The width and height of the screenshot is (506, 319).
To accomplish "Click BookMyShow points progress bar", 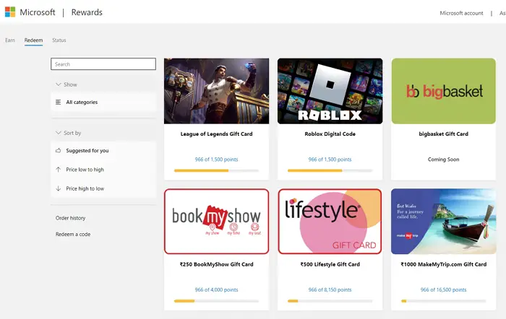I will point(217,301).
